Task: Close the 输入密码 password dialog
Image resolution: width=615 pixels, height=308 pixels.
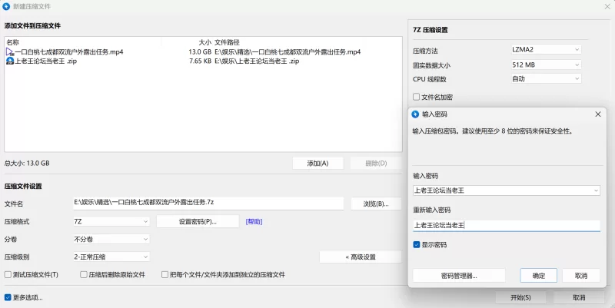Action: [x=598, y=114]
